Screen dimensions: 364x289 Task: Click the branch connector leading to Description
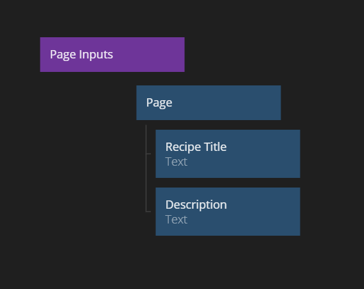tap(148, 211)
